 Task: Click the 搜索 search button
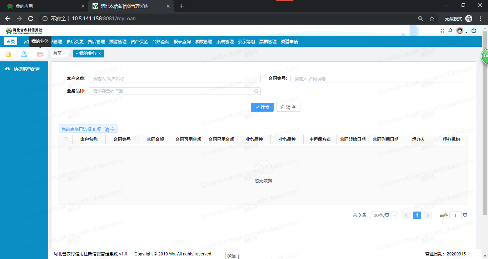[262, 107]
